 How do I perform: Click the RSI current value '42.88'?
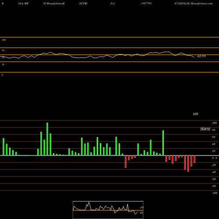(201, 56)
